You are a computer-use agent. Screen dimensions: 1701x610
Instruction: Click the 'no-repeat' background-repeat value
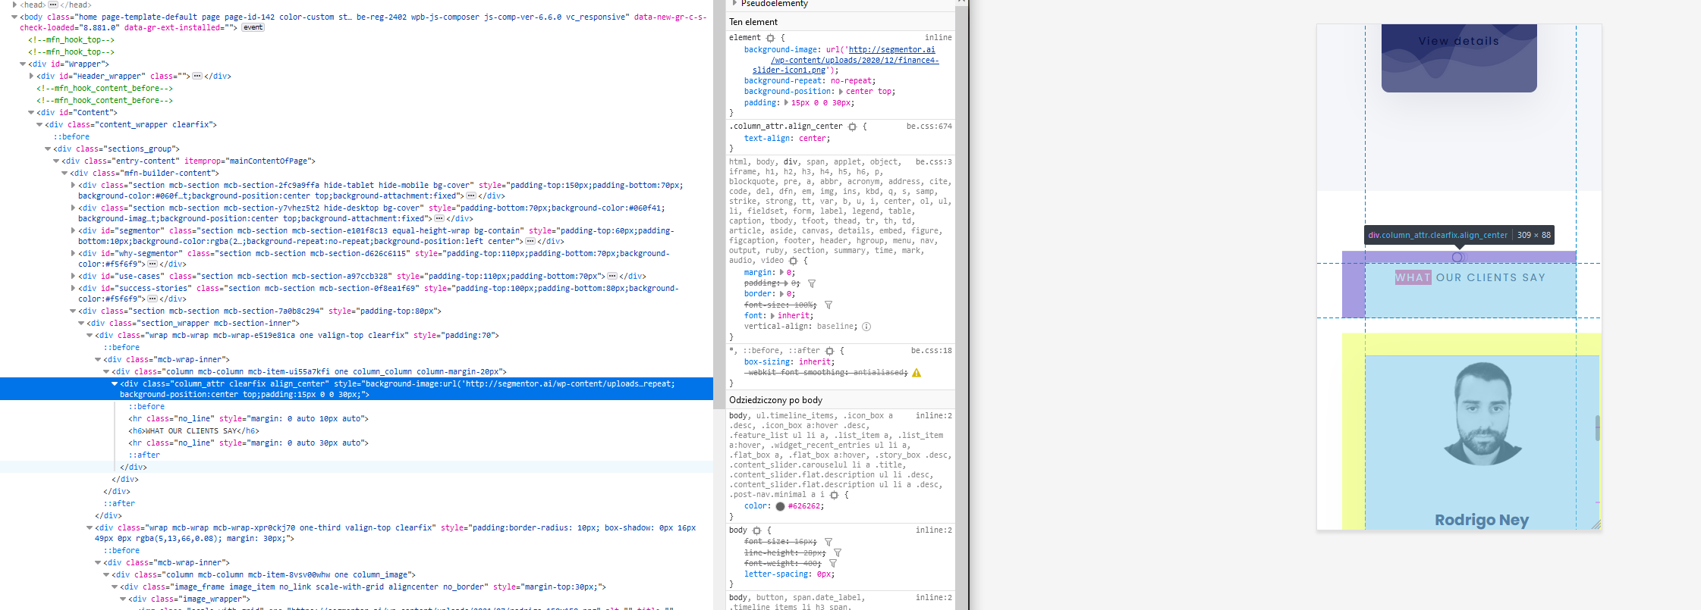point(850,81)
